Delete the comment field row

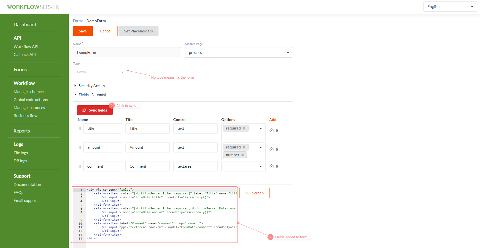[277, 166]
